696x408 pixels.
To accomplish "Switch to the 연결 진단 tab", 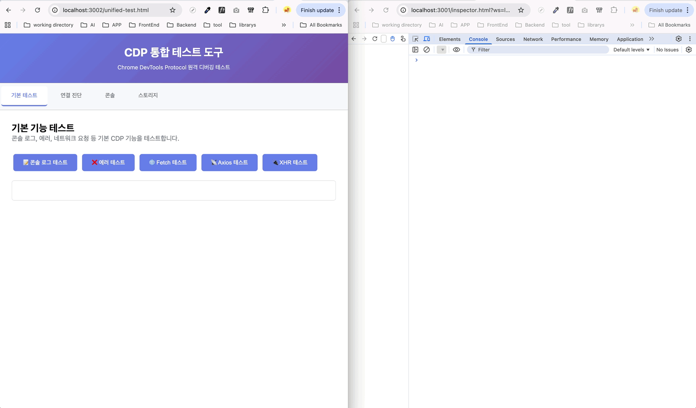I will (71, 96).
